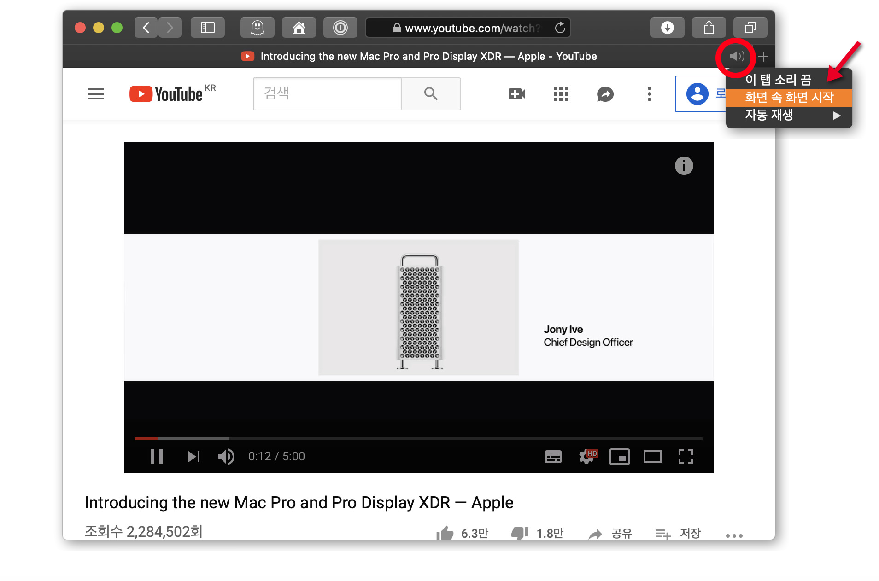Open the YouTube apps grid
Viewport: 879px width, 581px height.
(561, 94)
